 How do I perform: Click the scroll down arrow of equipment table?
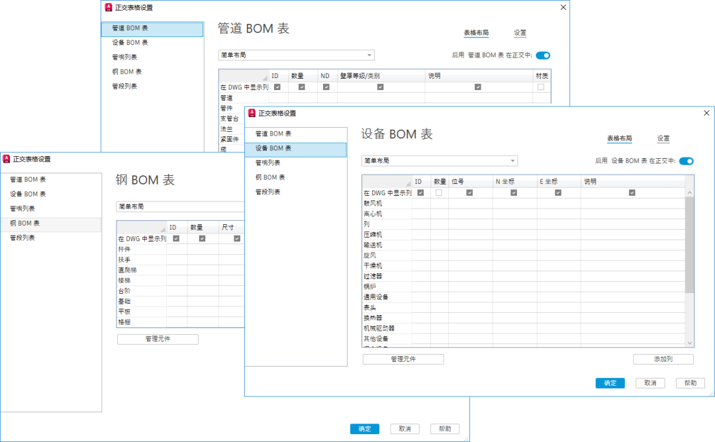click(689, 343)
